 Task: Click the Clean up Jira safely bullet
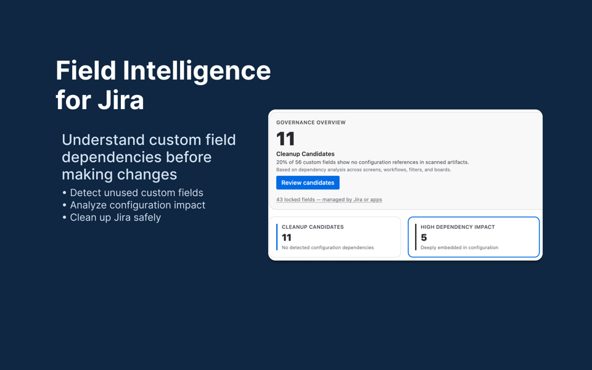click(115, 218)
